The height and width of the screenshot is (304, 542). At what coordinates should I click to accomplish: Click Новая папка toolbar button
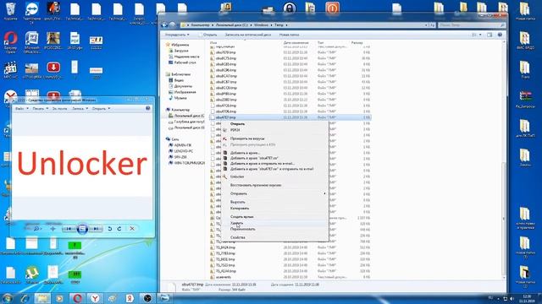(289, 35)
